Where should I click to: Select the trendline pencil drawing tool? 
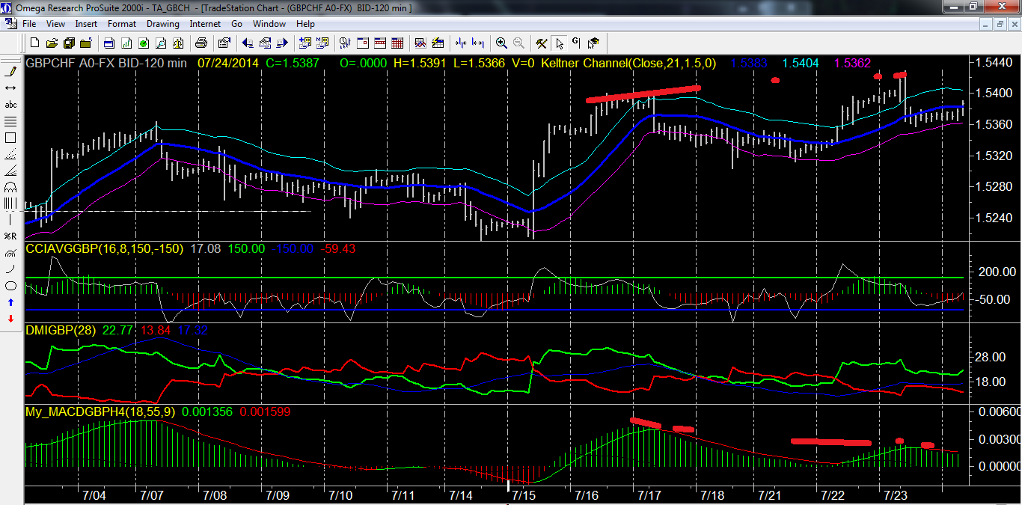point(10,72)
